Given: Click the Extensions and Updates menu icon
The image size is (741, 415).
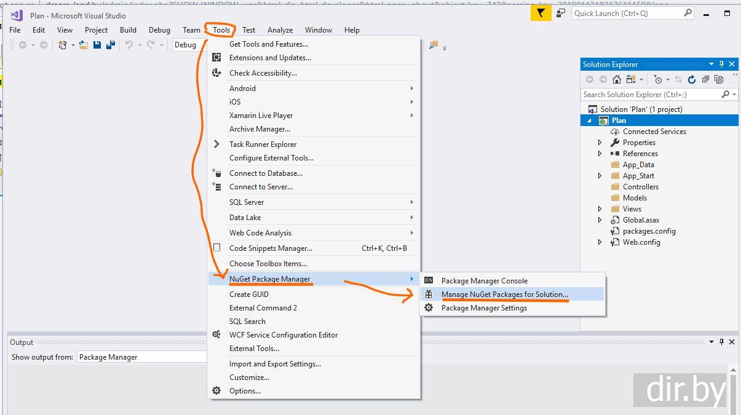Looking at the screenshot, I should 216,57.
